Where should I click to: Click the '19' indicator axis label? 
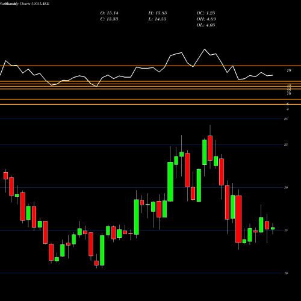click(x=289, y=70)
